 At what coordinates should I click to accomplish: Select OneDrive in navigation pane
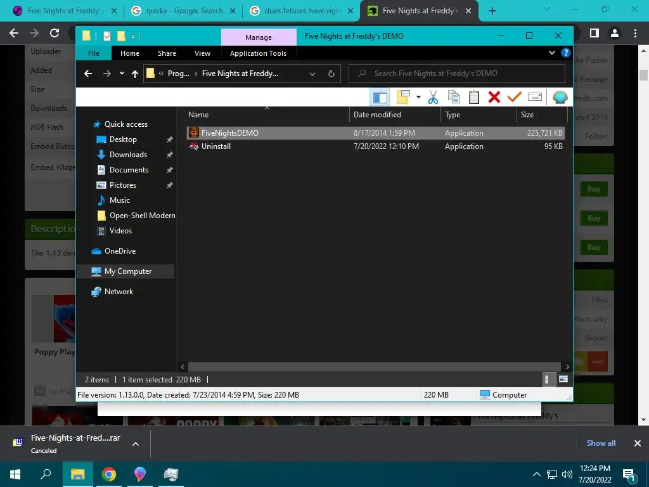[120, 251]
